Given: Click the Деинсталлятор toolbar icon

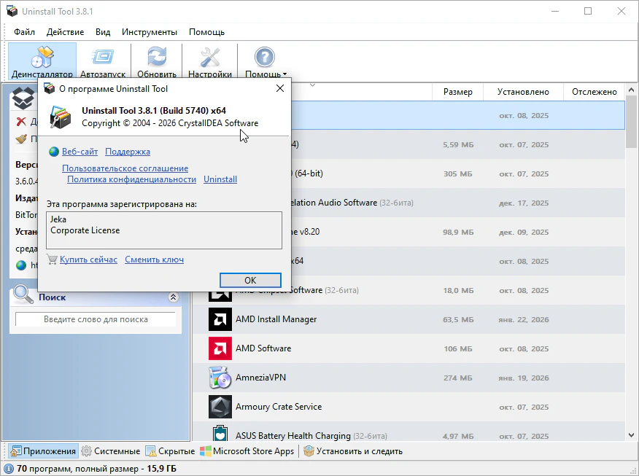Looking at the screenshot, I should coord(42,57).
